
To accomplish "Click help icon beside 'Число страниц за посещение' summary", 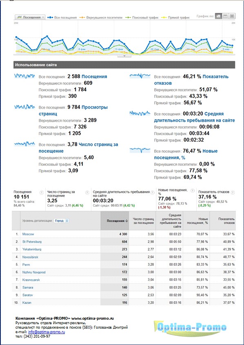I will pyautogui.click(x=87, y=193).
